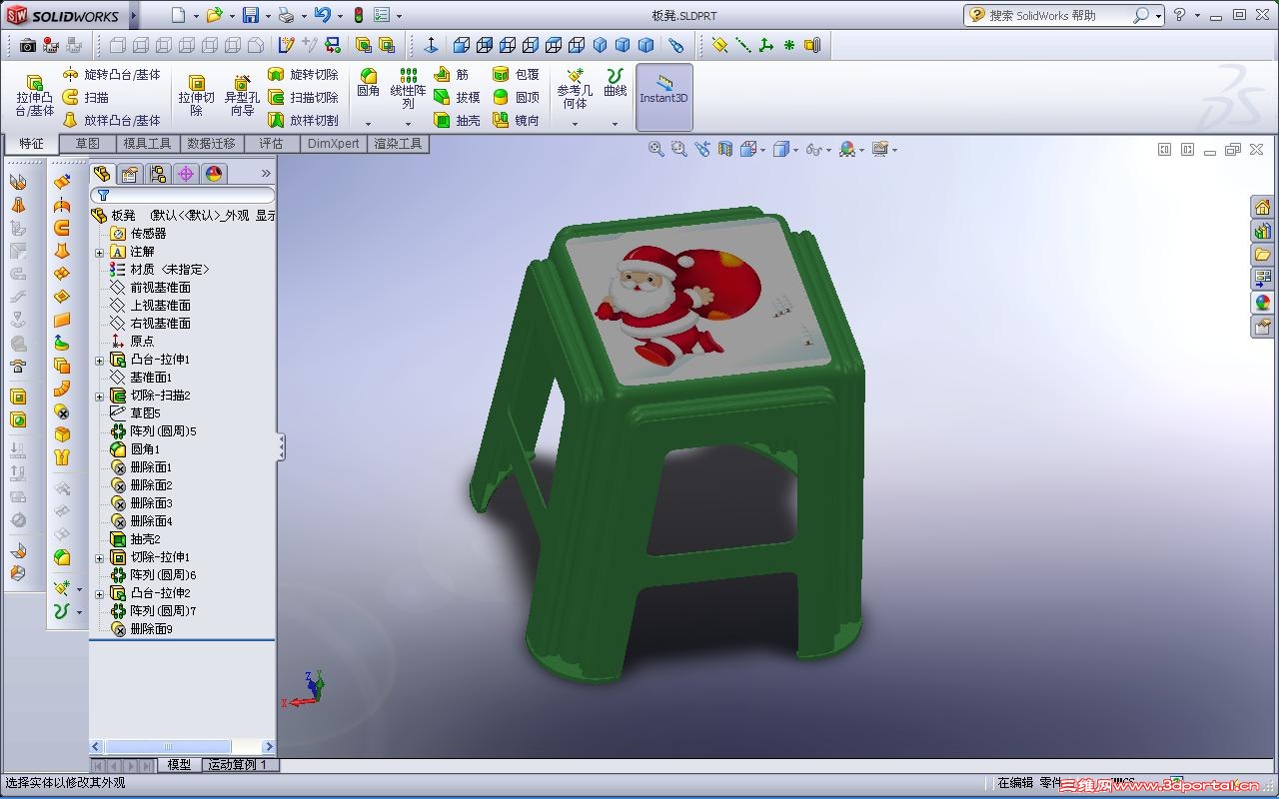Image resolution: width=1279 pixels, height=799 pixels.
Task: Click the Normal To view icon
Action: (x=431, y=46)
